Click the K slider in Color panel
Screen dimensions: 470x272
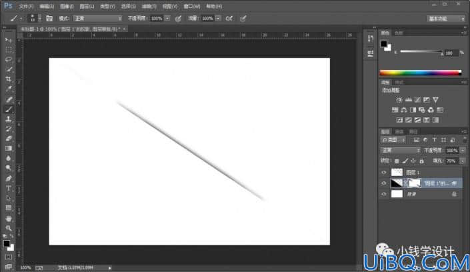(421, 51)
